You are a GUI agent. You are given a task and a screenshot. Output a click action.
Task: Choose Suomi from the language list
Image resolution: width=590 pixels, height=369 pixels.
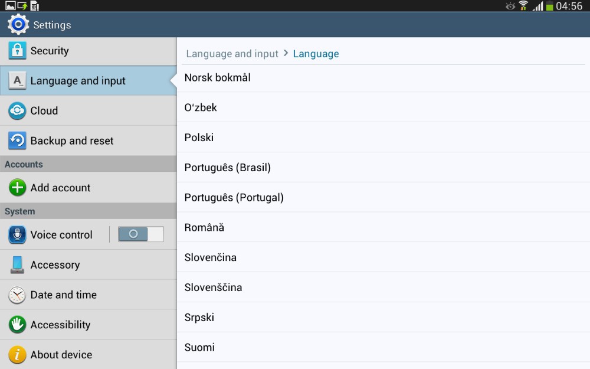[x=199, y=347]
